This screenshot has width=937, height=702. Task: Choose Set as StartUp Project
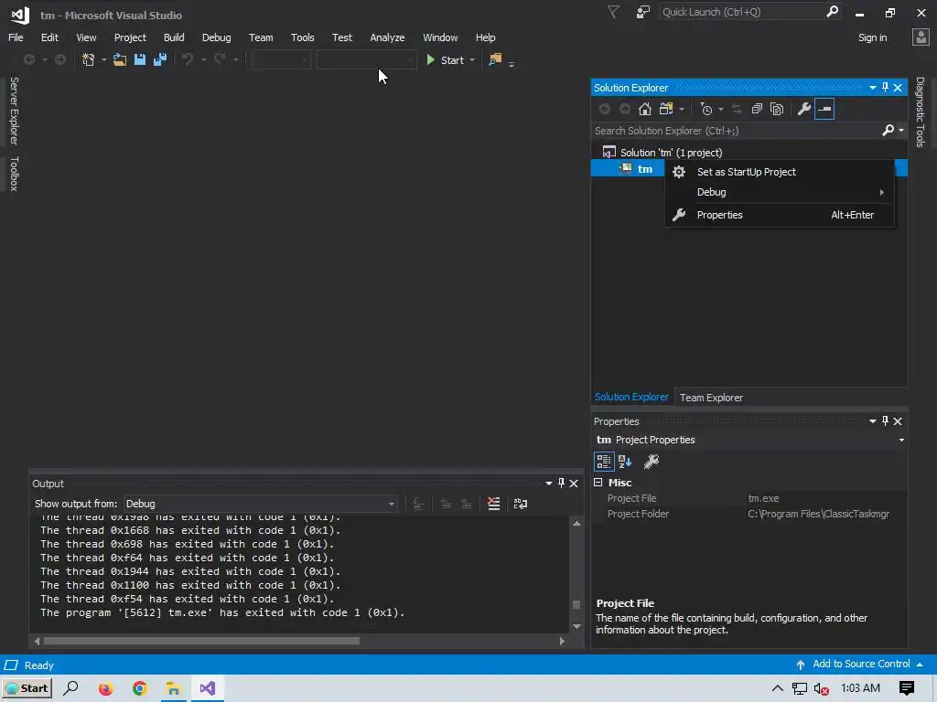(780, 172)
